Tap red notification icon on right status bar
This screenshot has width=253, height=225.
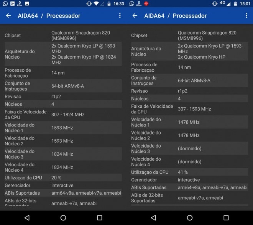[146, 3]
